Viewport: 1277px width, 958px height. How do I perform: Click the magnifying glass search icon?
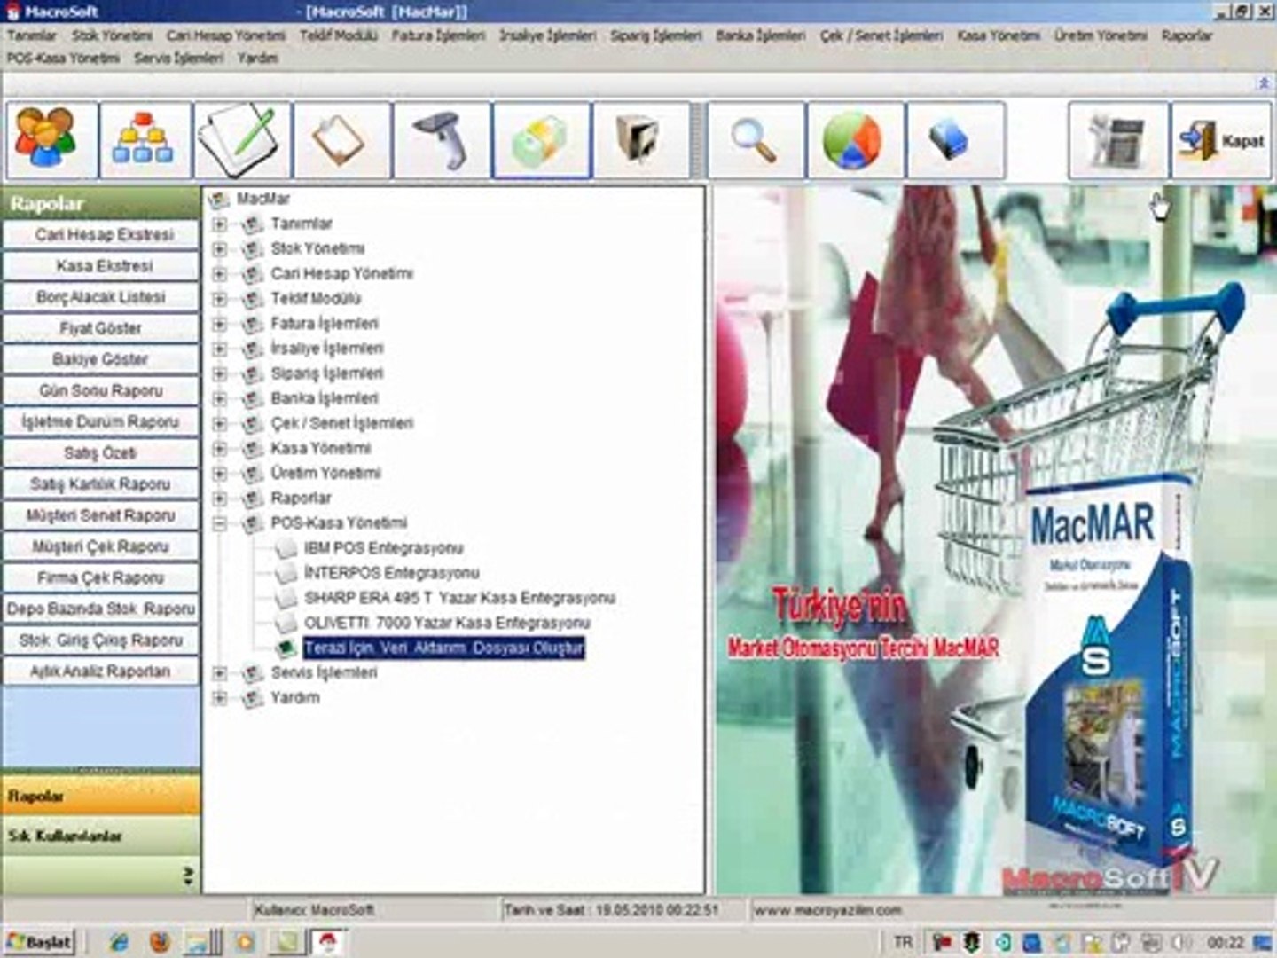[756, 140]
